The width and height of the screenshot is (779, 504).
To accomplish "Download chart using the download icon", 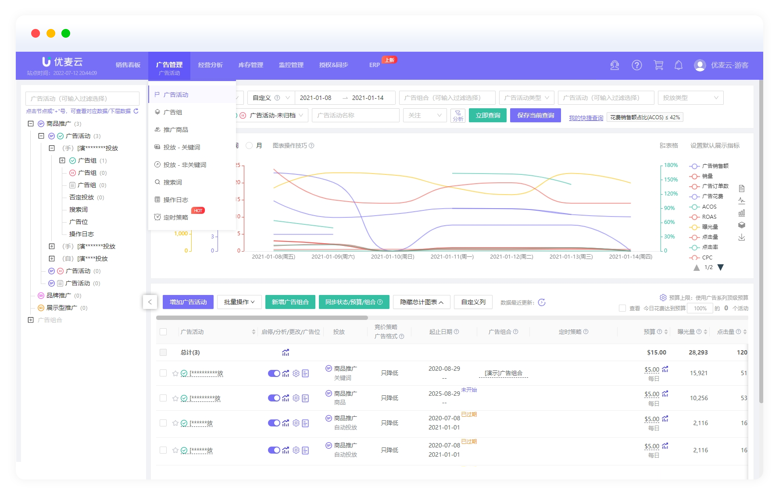I will (x=741, y=238).
